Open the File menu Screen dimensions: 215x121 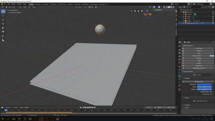pyautogui.click(x=5, y=4)
